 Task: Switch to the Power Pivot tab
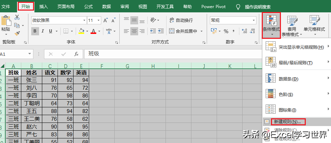click(x=213, y=6)
